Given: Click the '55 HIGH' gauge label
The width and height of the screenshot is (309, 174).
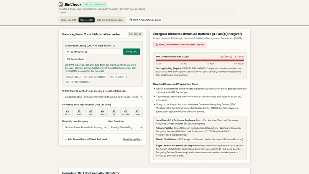Looking at the screenshot, I should [x=210, y=64].
